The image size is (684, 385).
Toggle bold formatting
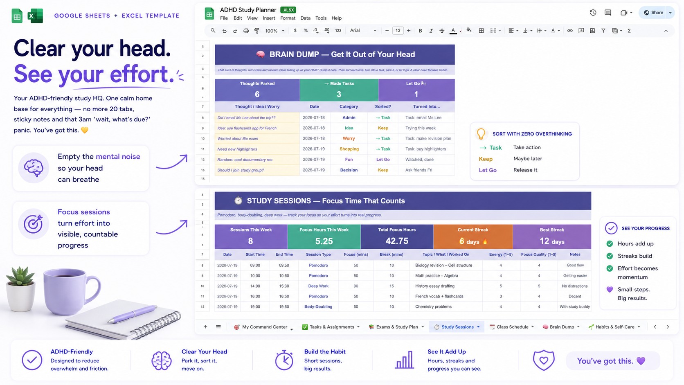tap(420, 31)
